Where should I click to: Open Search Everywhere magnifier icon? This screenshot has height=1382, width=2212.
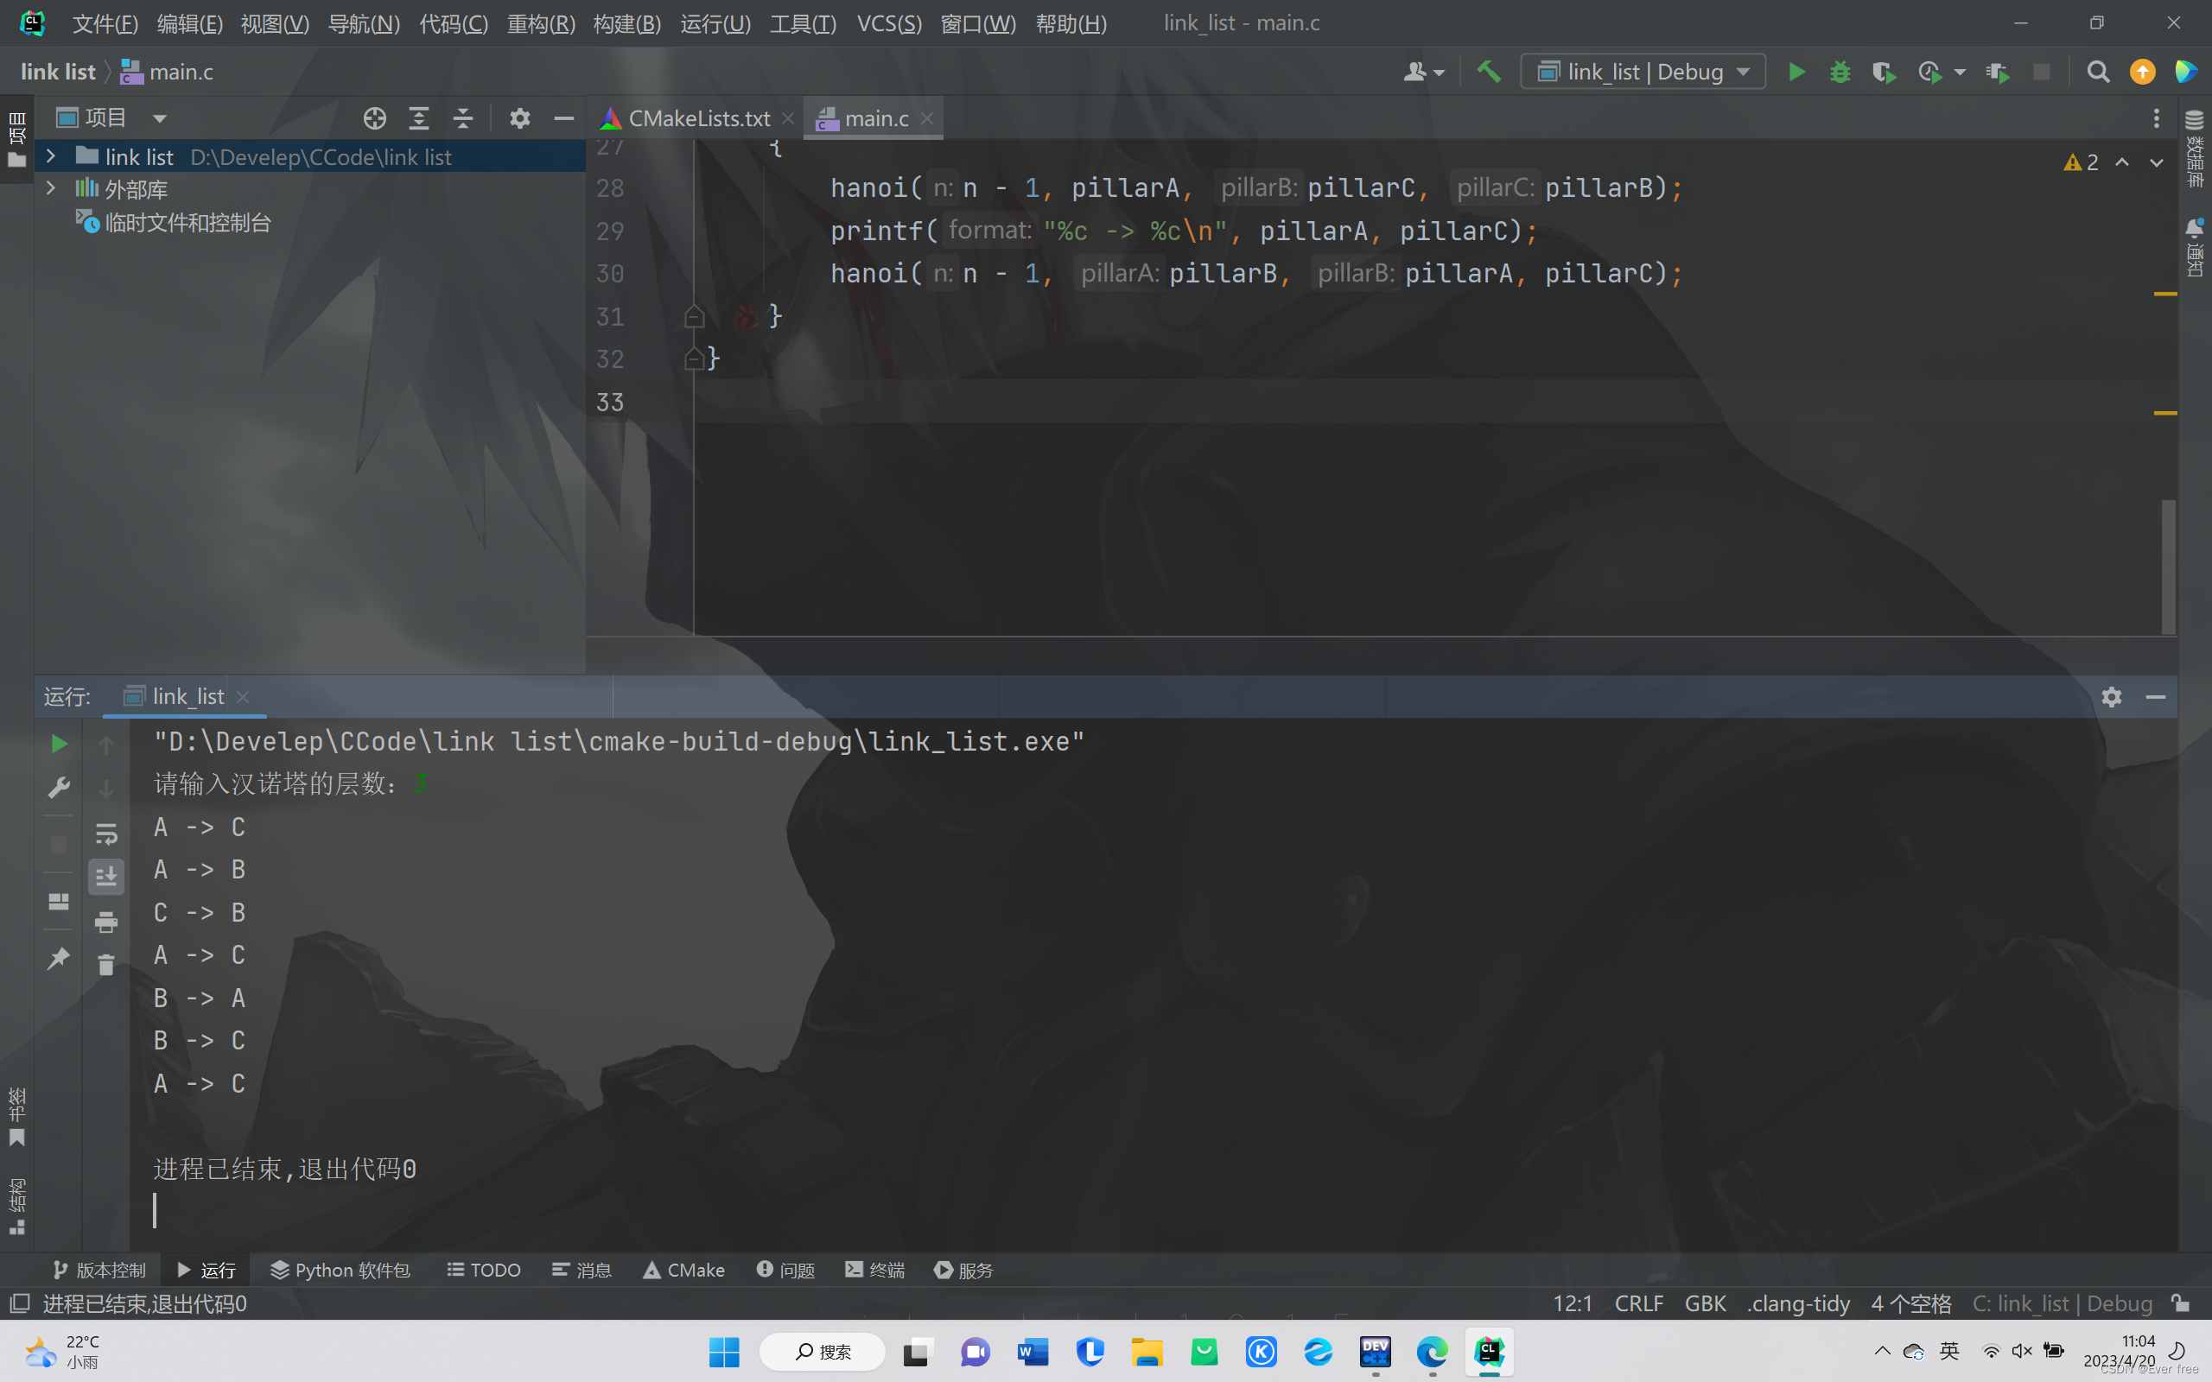pos(2098,73)
